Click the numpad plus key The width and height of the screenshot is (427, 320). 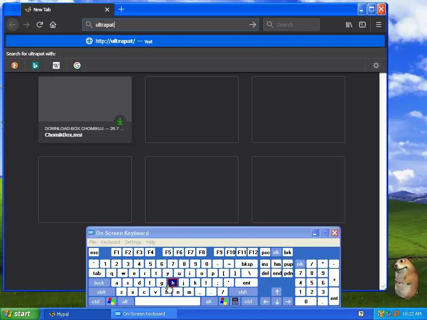pos(334,278)
